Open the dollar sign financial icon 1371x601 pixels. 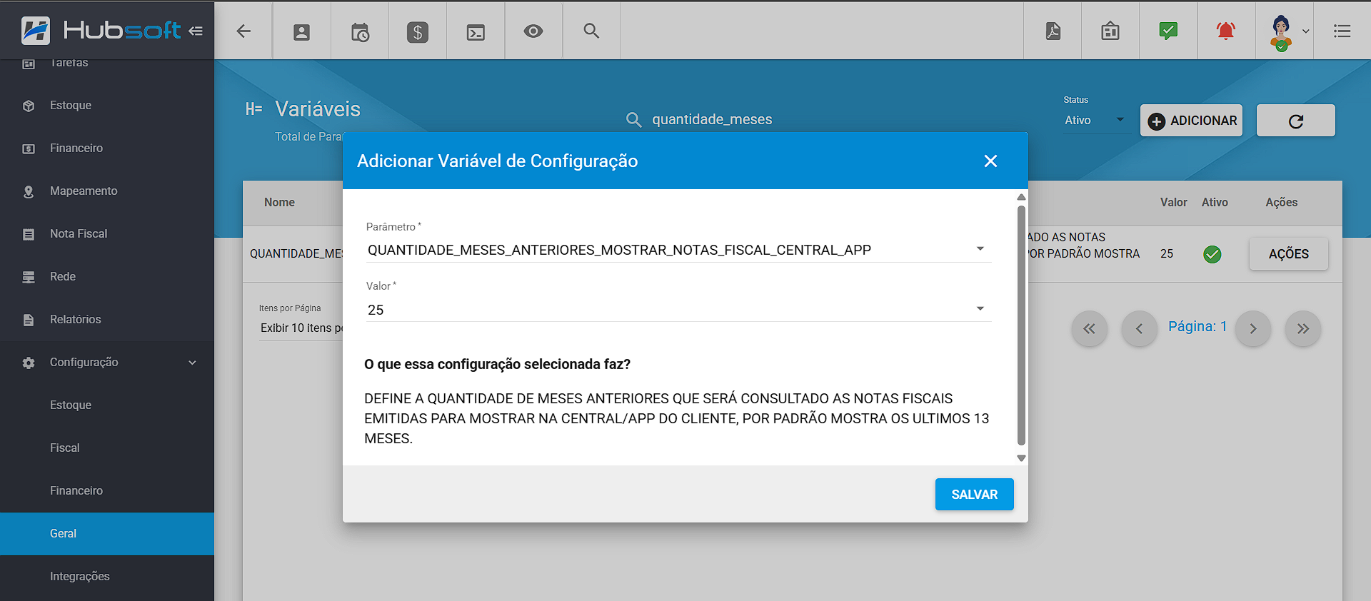coord(418,31)
